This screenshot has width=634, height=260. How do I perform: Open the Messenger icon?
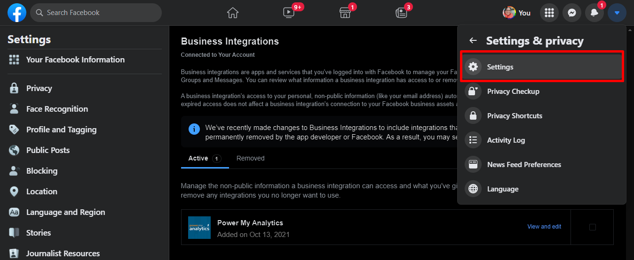click(x=571, y=13)
